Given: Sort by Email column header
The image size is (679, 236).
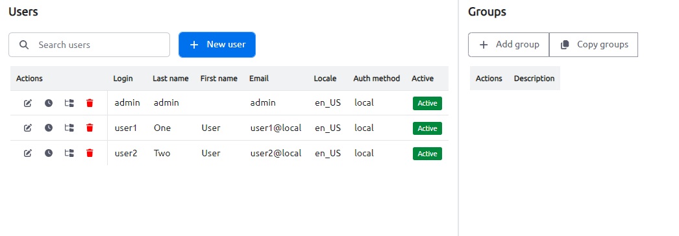Looking at the screenshot, I should click(x=259, y=78).
